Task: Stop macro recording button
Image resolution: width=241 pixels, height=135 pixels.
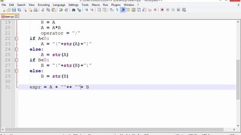Action: tap(168, 10)
